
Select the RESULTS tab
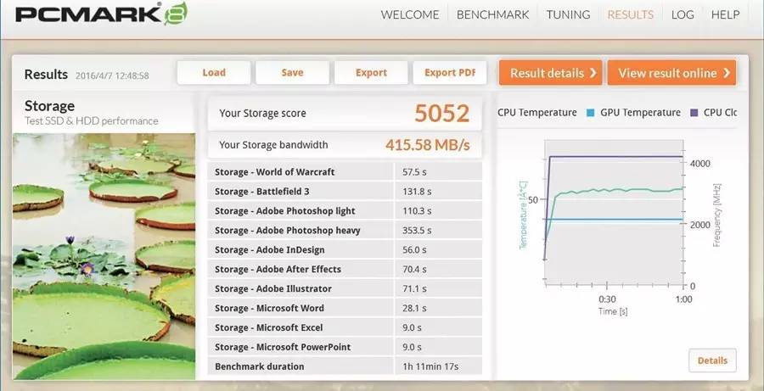point(631,14)
